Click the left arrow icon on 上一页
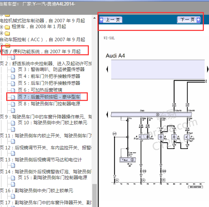Image resolution: width=209 pixels, height=207 pixels. pyautogui.click(x=101, y=20)
